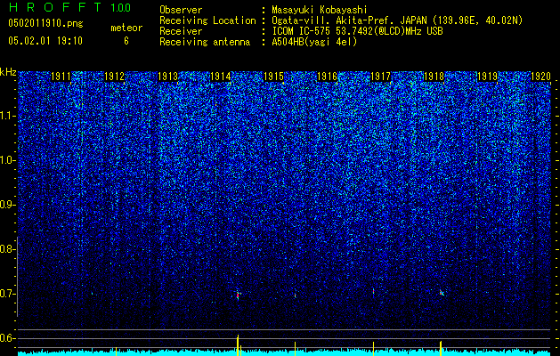
Task: Click the Ogata-vill. Akita-Pref. JAPAN location text
Action: click(349, 20)
